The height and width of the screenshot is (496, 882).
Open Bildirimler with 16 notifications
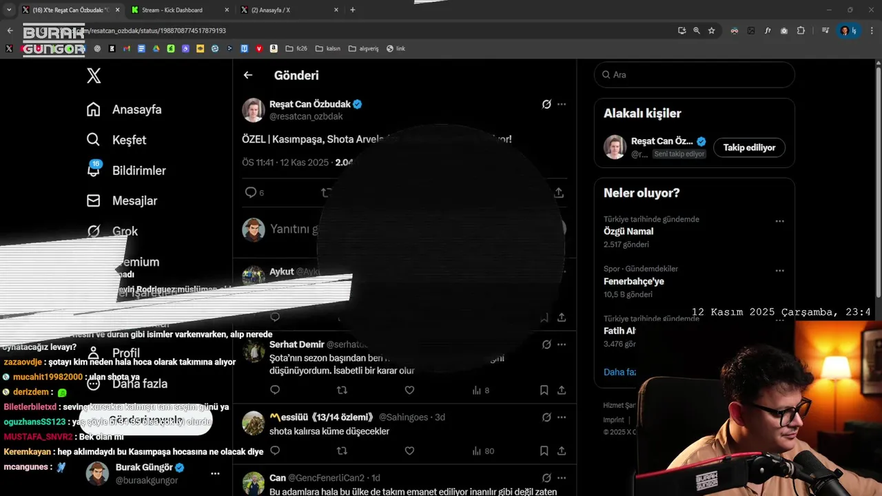click(126, 170)
